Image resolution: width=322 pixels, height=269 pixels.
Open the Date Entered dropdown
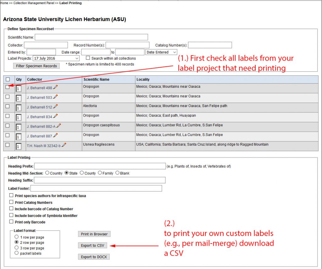(x=161, y=52)
